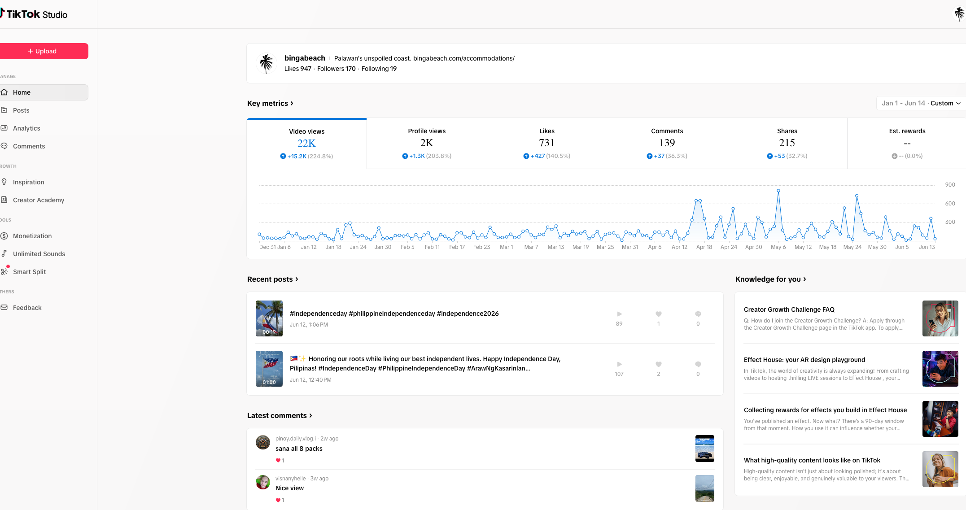
Task: Click the chart peak near May 24
Action: point(857,196)
